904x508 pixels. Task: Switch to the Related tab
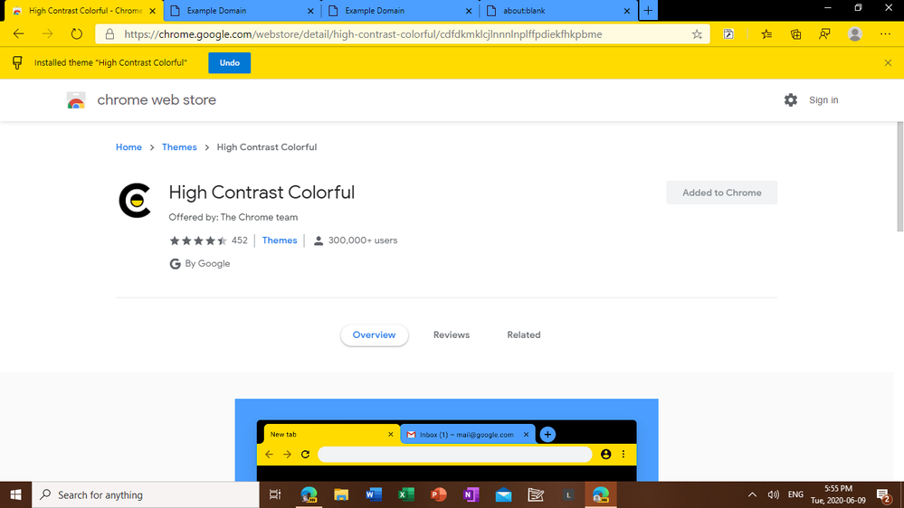tap(524, 334)
